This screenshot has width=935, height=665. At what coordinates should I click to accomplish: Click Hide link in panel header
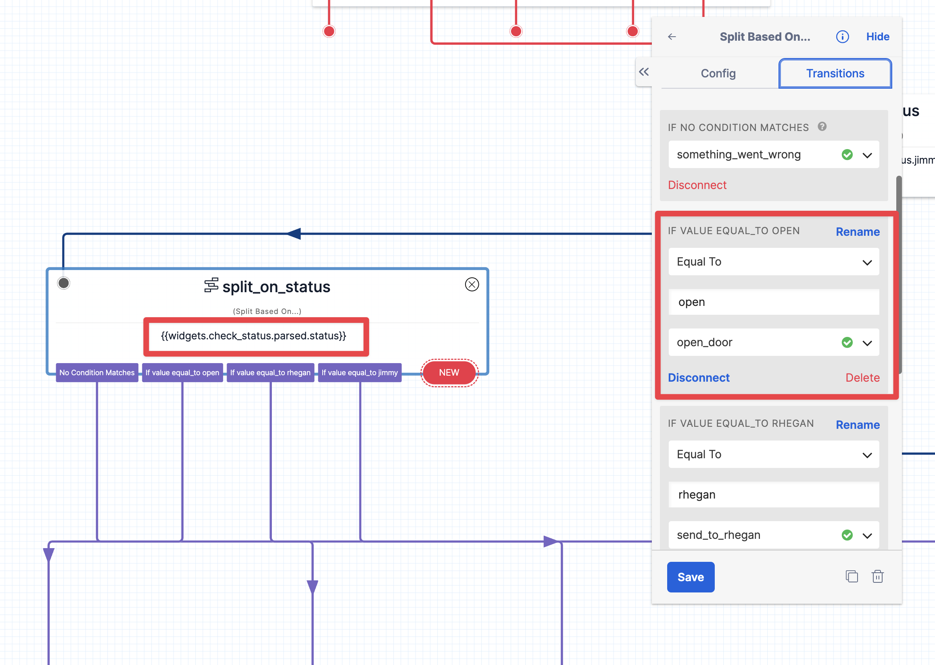click(877, 37)
